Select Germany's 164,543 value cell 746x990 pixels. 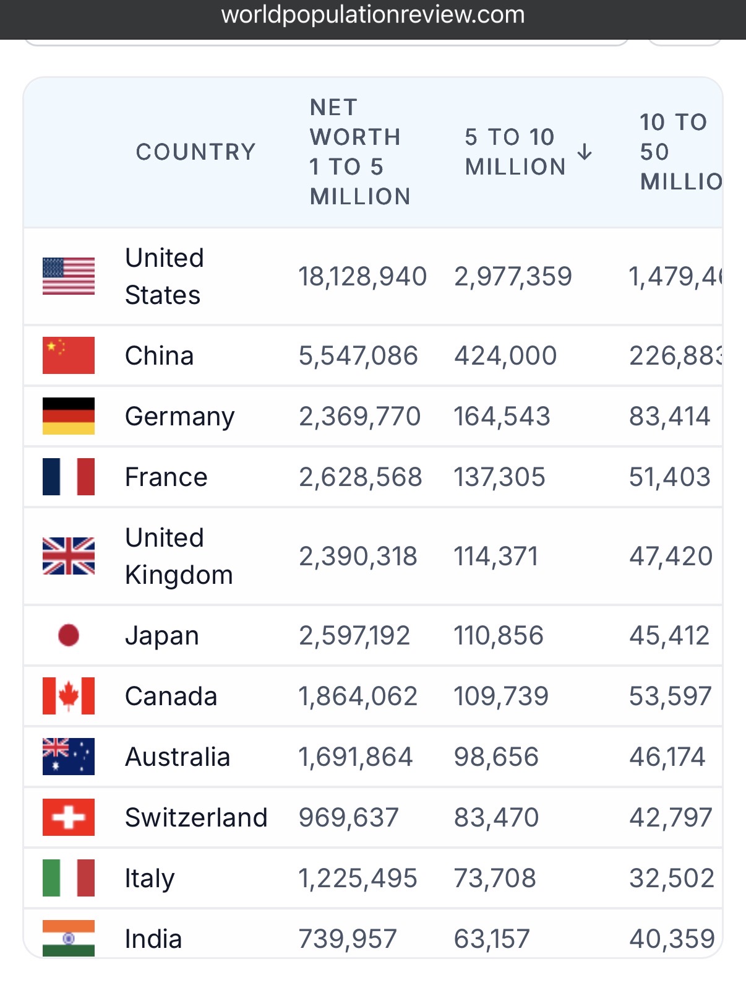click(502, 416)
